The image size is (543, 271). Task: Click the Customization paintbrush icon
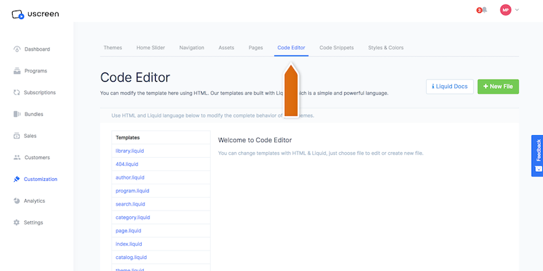[17, 179]
